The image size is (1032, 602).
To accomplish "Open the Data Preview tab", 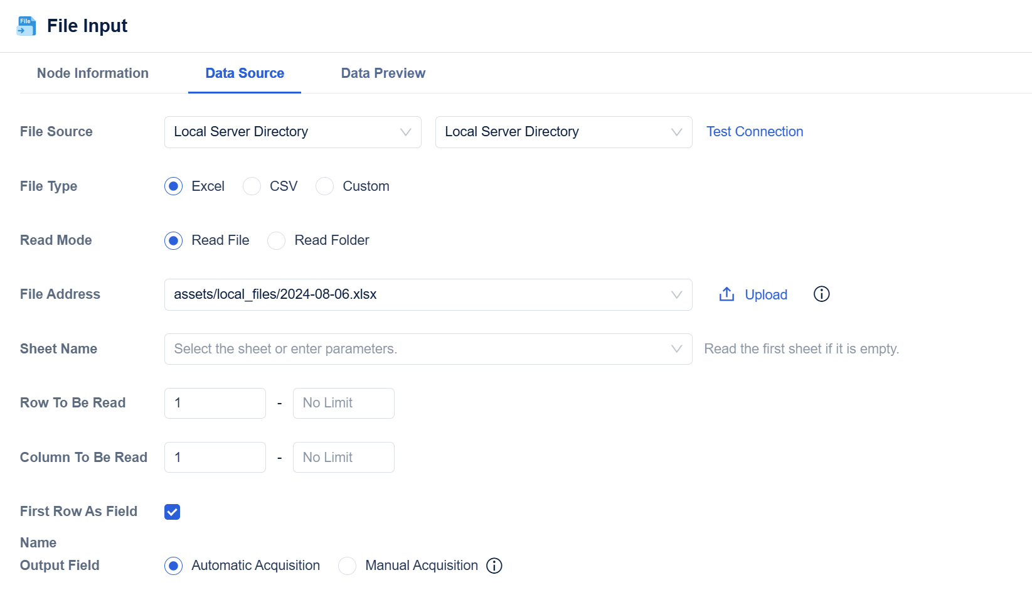I will click(x=383, y=73).
